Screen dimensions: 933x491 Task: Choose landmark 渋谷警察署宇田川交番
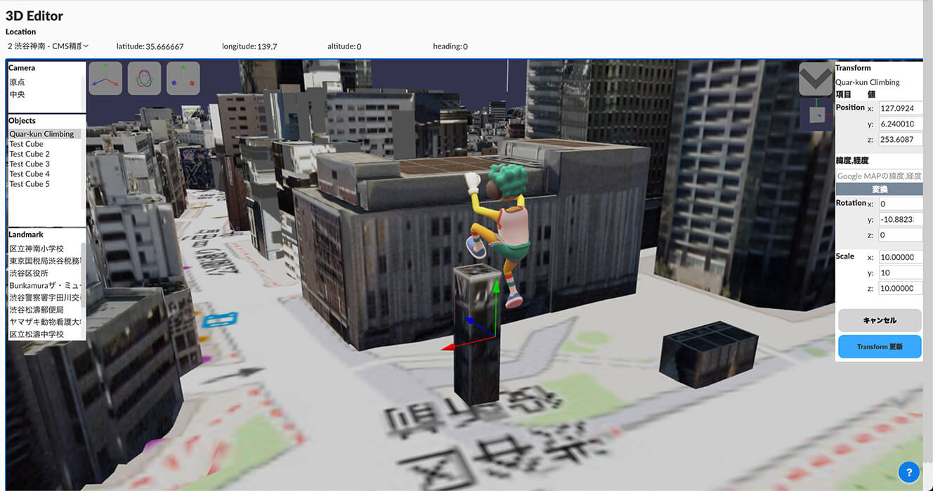[x=45, y=297]
